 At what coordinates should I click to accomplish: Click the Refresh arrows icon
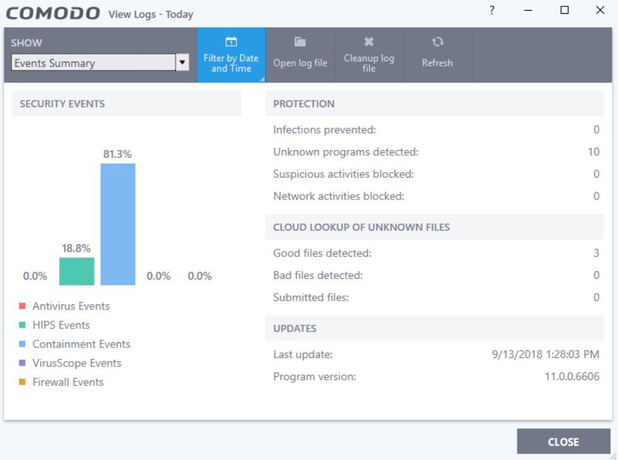[438, 41]
